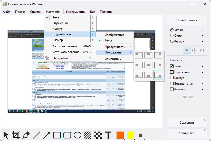Select the Pen drawing tool
The height and width of the screenshot is (141, 211).
click(x=26, y=135)
